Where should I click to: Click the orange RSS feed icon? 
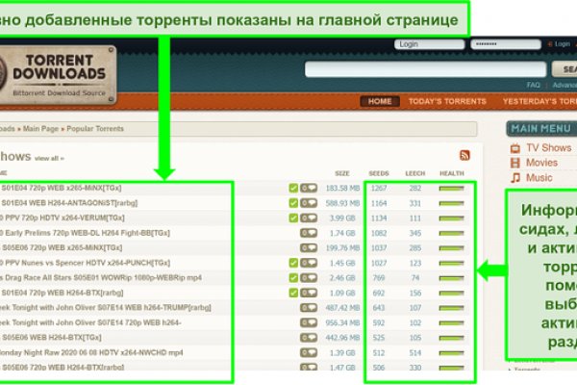point(465,155)
